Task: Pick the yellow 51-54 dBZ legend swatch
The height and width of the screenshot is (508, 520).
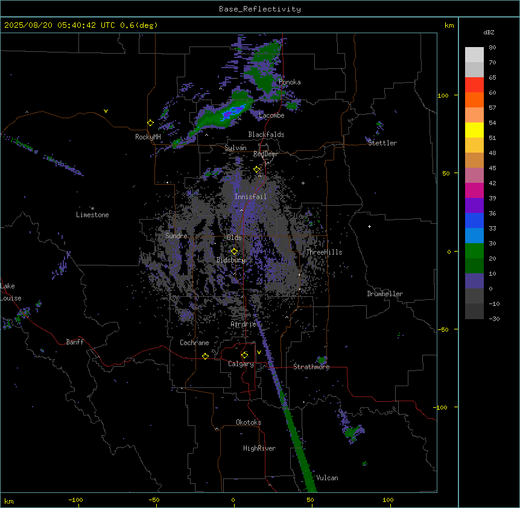Action: (x=474, y=130)
